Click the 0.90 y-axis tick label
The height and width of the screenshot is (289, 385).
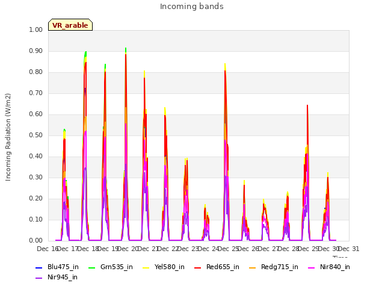[36, 51]
